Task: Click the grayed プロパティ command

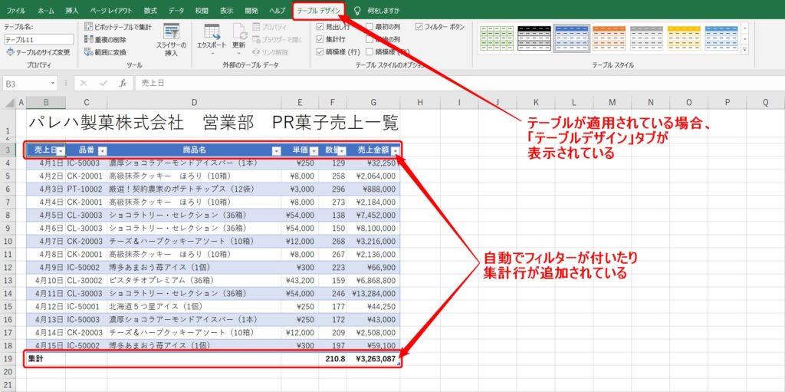Action: click(270, 27)
